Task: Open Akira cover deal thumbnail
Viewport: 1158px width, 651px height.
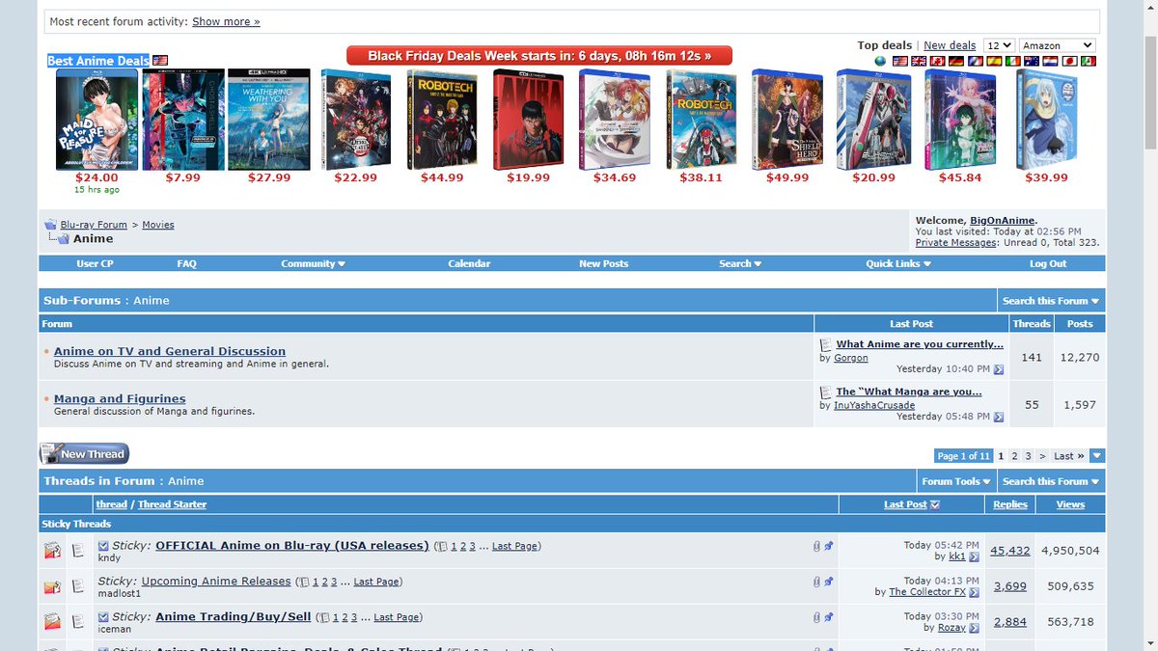Action: point(529,120)
